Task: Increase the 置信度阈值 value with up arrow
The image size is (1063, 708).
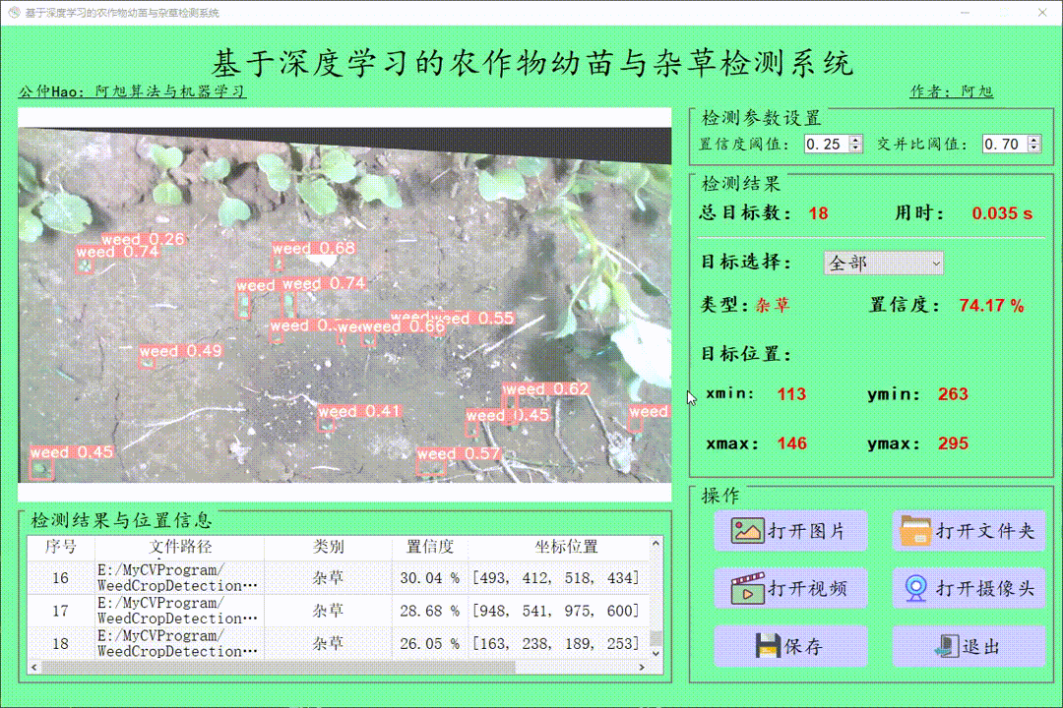Action: (855, 140)
